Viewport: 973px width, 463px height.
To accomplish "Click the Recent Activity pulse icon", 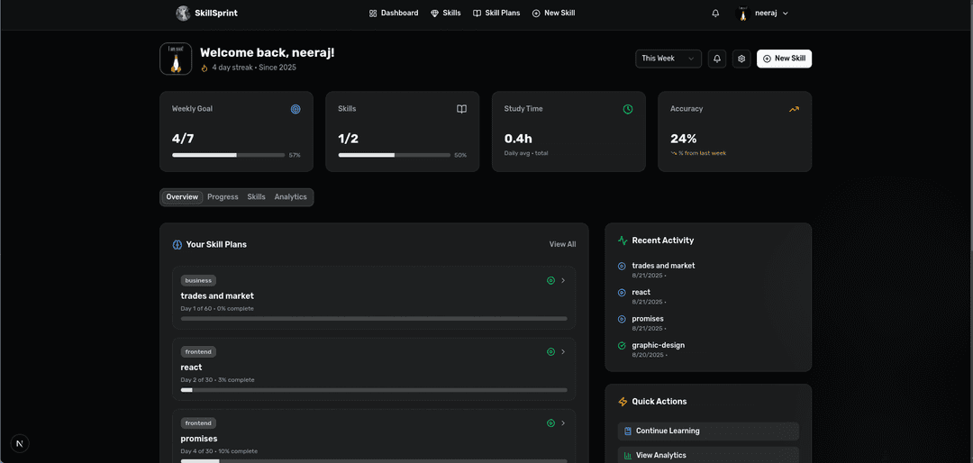I will 623,241.
